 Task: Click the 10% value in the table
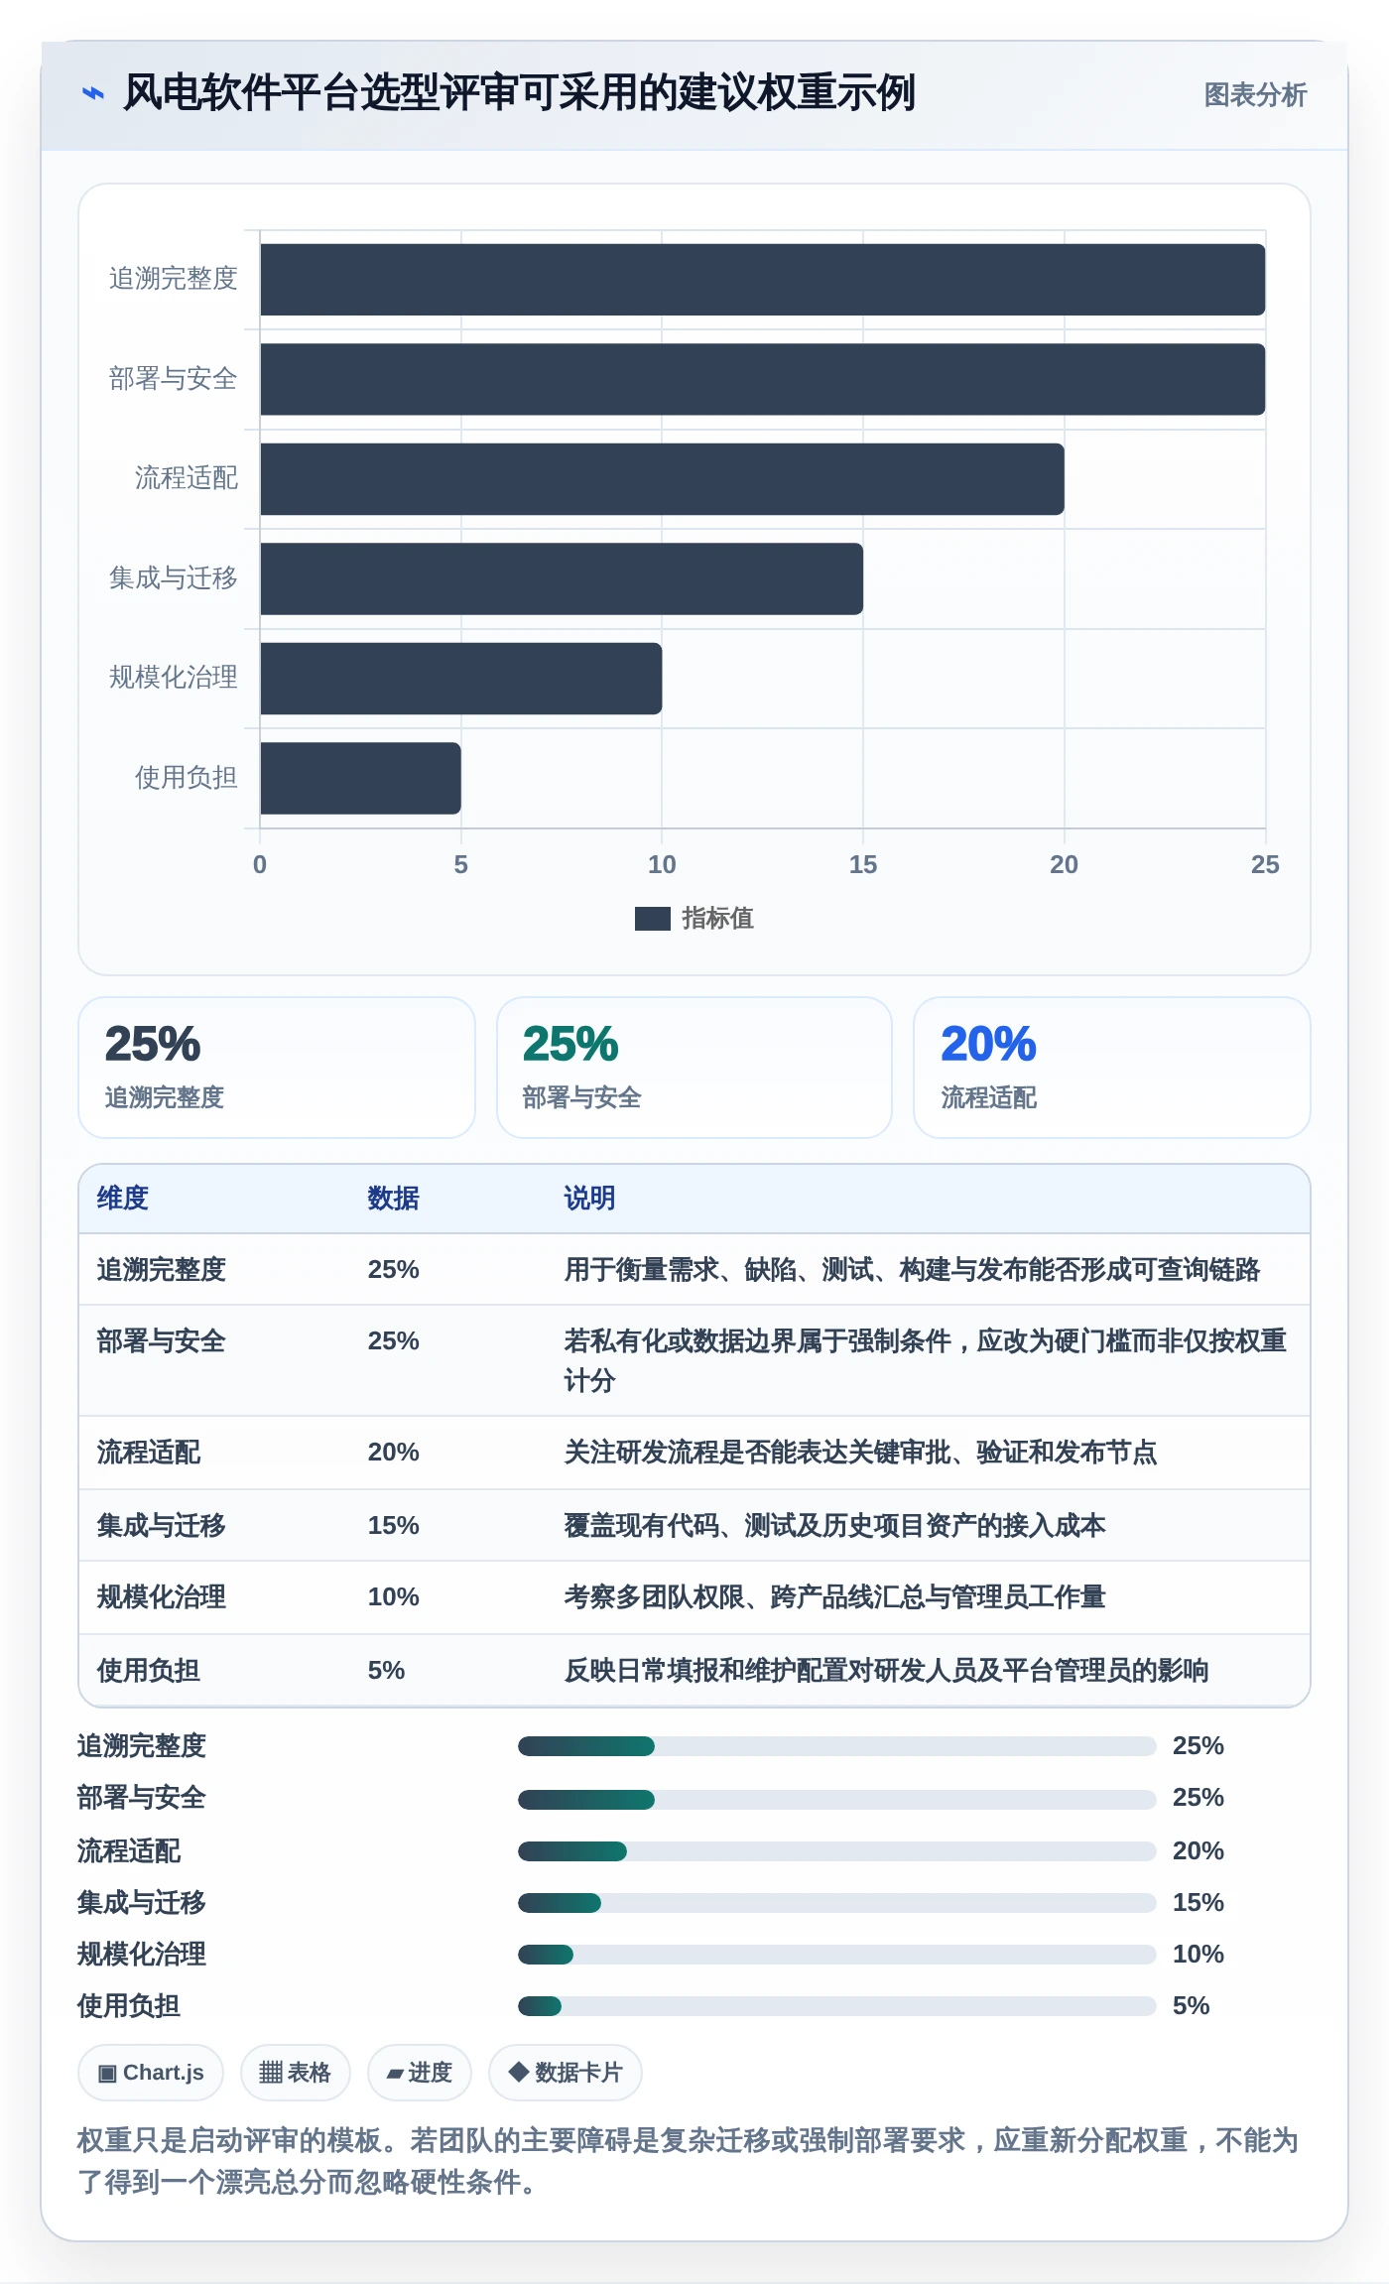point(394,1597)
